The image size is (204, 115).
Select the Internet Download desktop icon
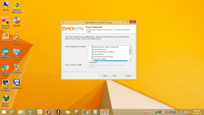coord(5,101)
